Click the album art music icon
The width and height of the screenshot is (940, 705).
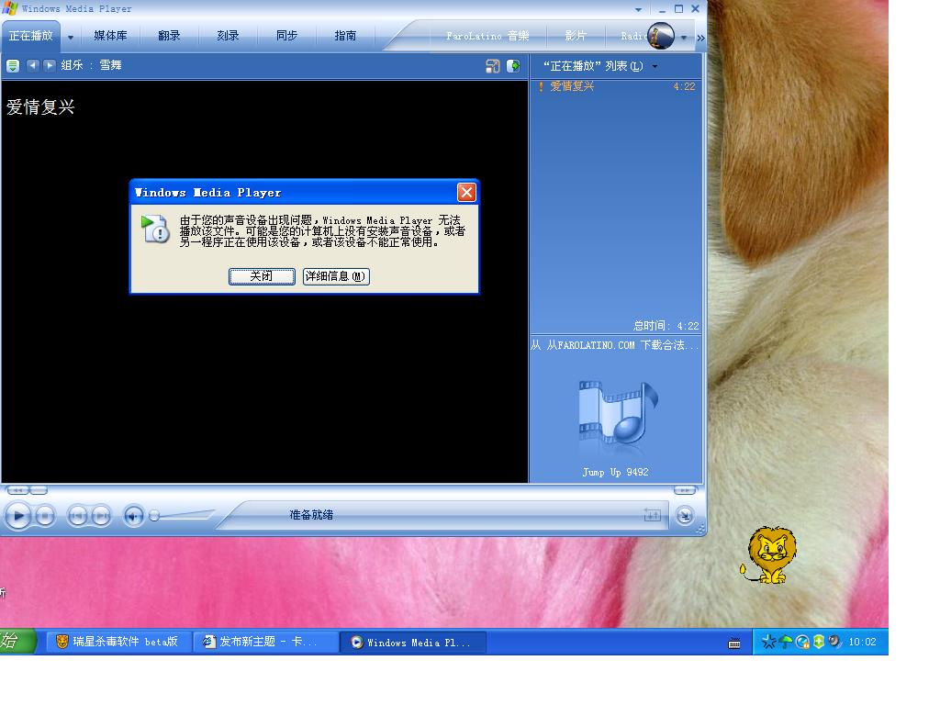click(x=617, y=415)
